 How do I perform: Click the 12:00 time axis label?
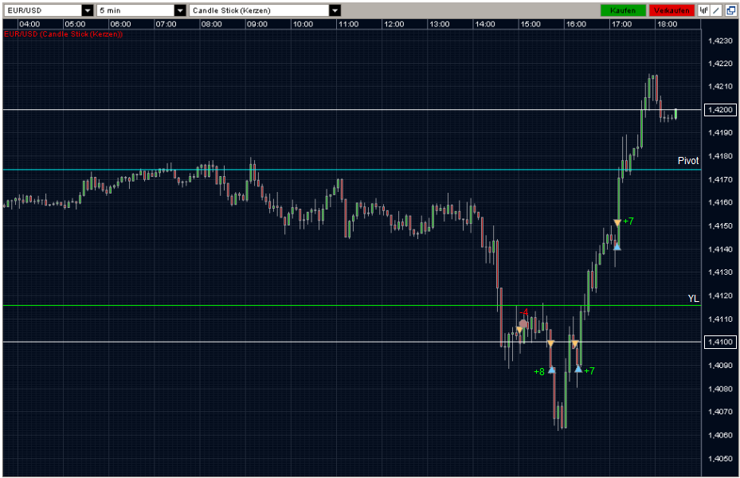pos(393,24)
